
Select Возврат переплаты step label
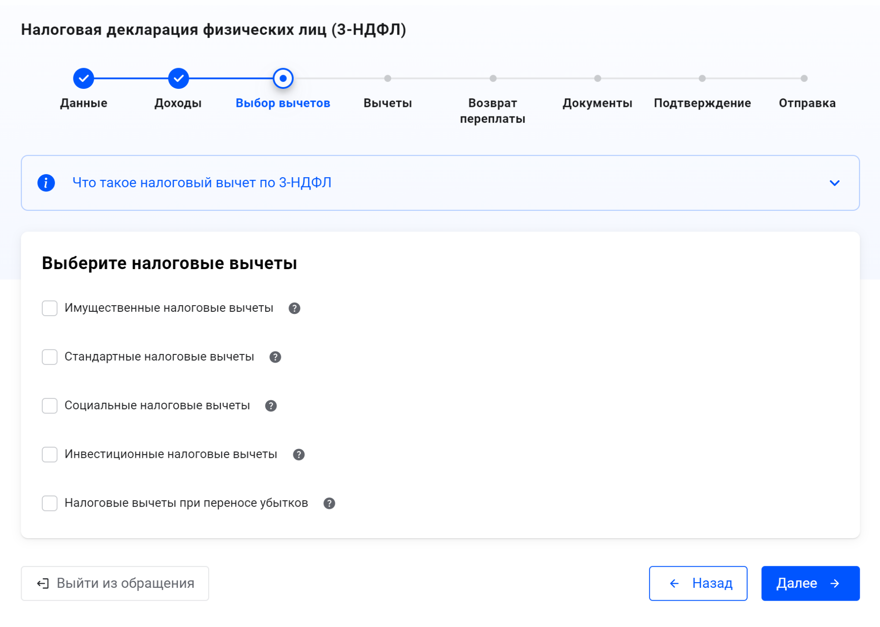point(493,111)
